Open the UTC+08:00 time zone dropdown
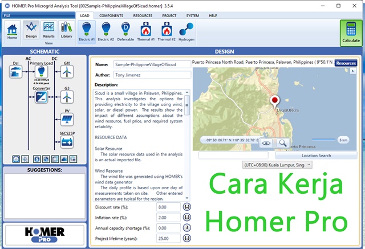The width and height of the screenshot is (365, 249). 277,165
